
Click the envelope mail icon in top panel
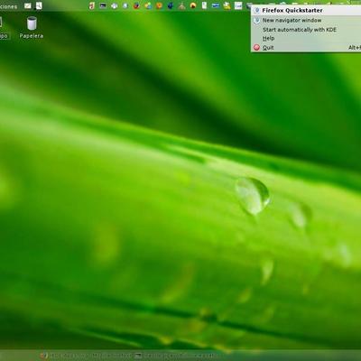pyautogui.click(x=28, y=5)
